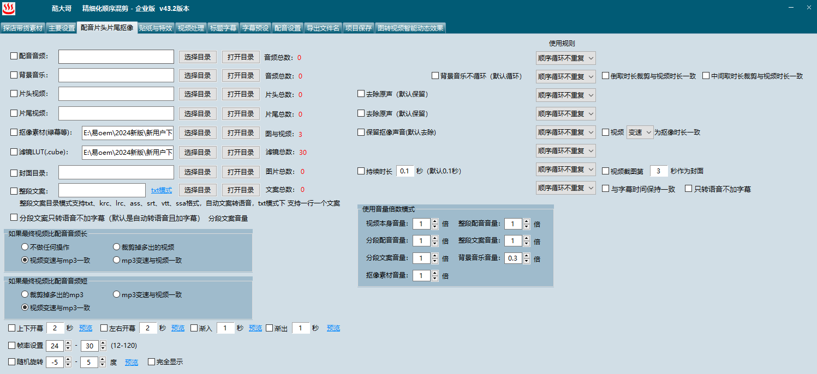Enable the 上下开幕 checkbox
The width and height of the screenshot is (817, 374).
point(12,328)
